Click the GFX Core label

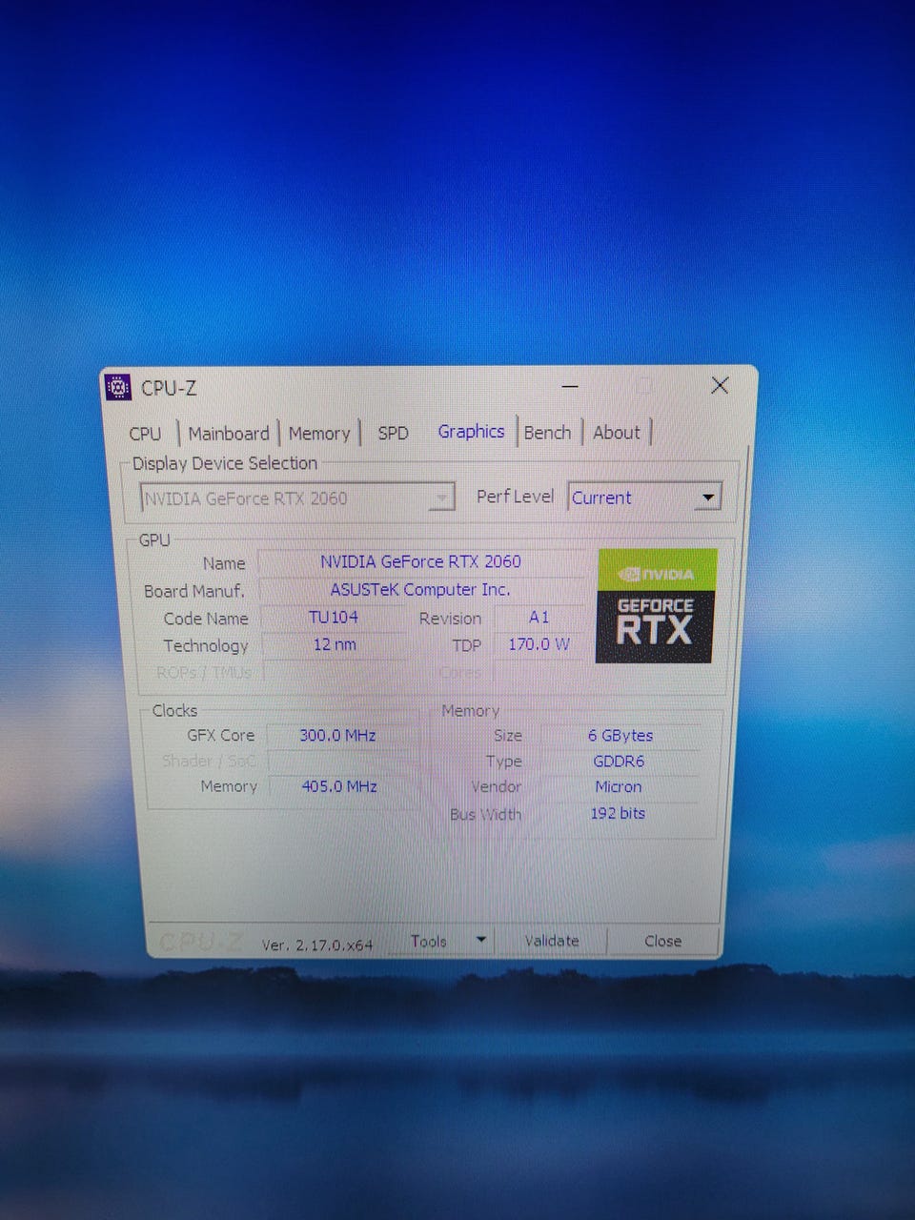221,735
